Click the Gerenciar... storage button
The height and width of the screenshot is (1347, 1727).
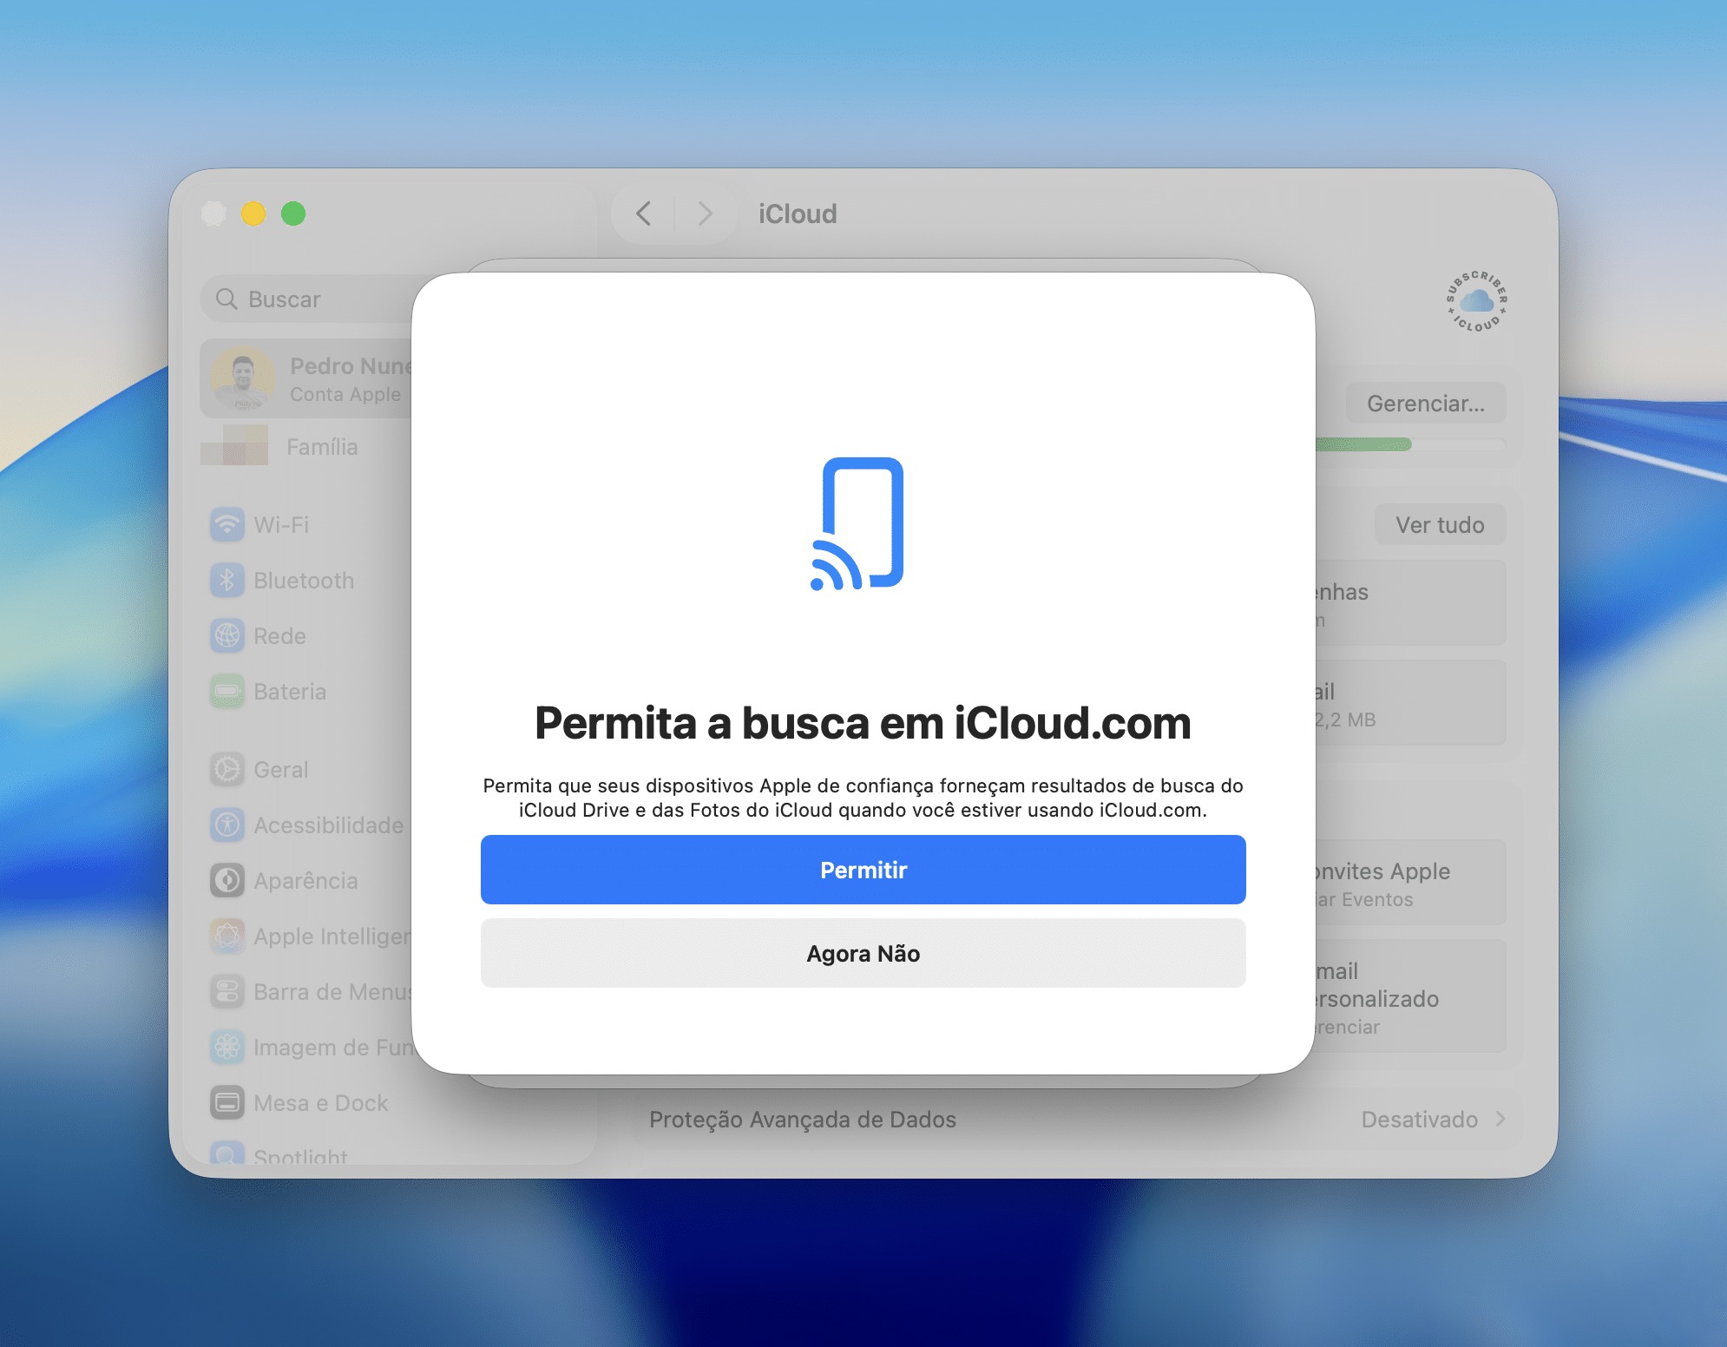click(1425, 404)
